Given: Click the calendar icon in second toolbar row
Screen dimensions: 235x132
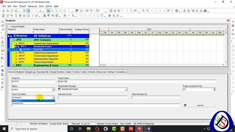Looking at the screenshot, I should pos(24,15).
